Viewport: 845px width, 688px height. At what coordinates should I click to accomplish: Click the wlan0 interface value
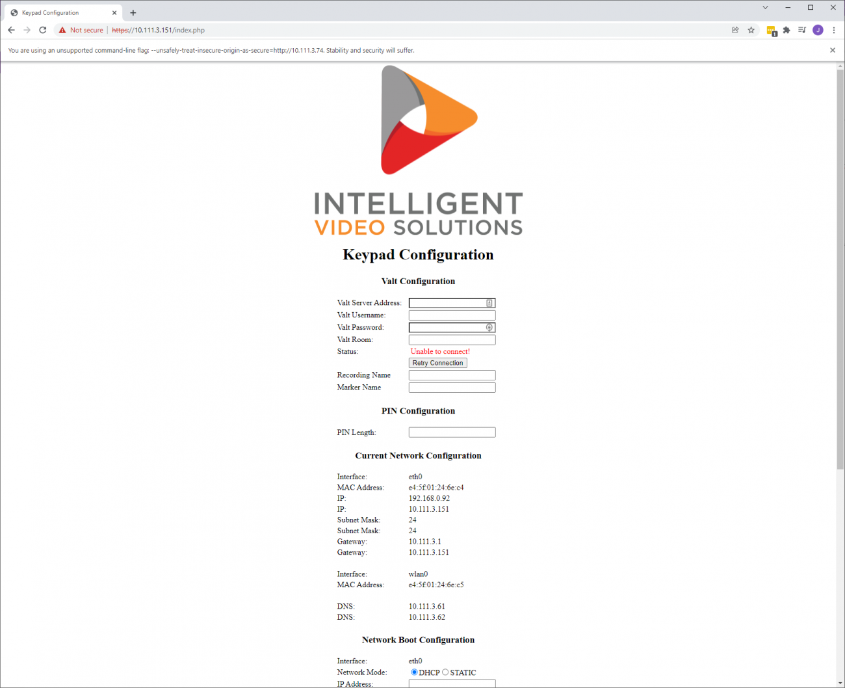pyautogui.click(x=419, y=574)
